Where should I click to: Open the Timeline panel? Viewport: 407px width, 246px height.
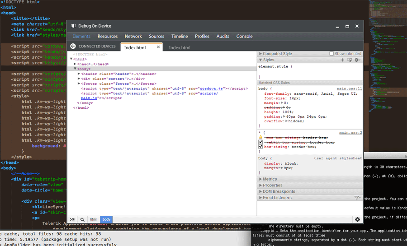(180, 36)
